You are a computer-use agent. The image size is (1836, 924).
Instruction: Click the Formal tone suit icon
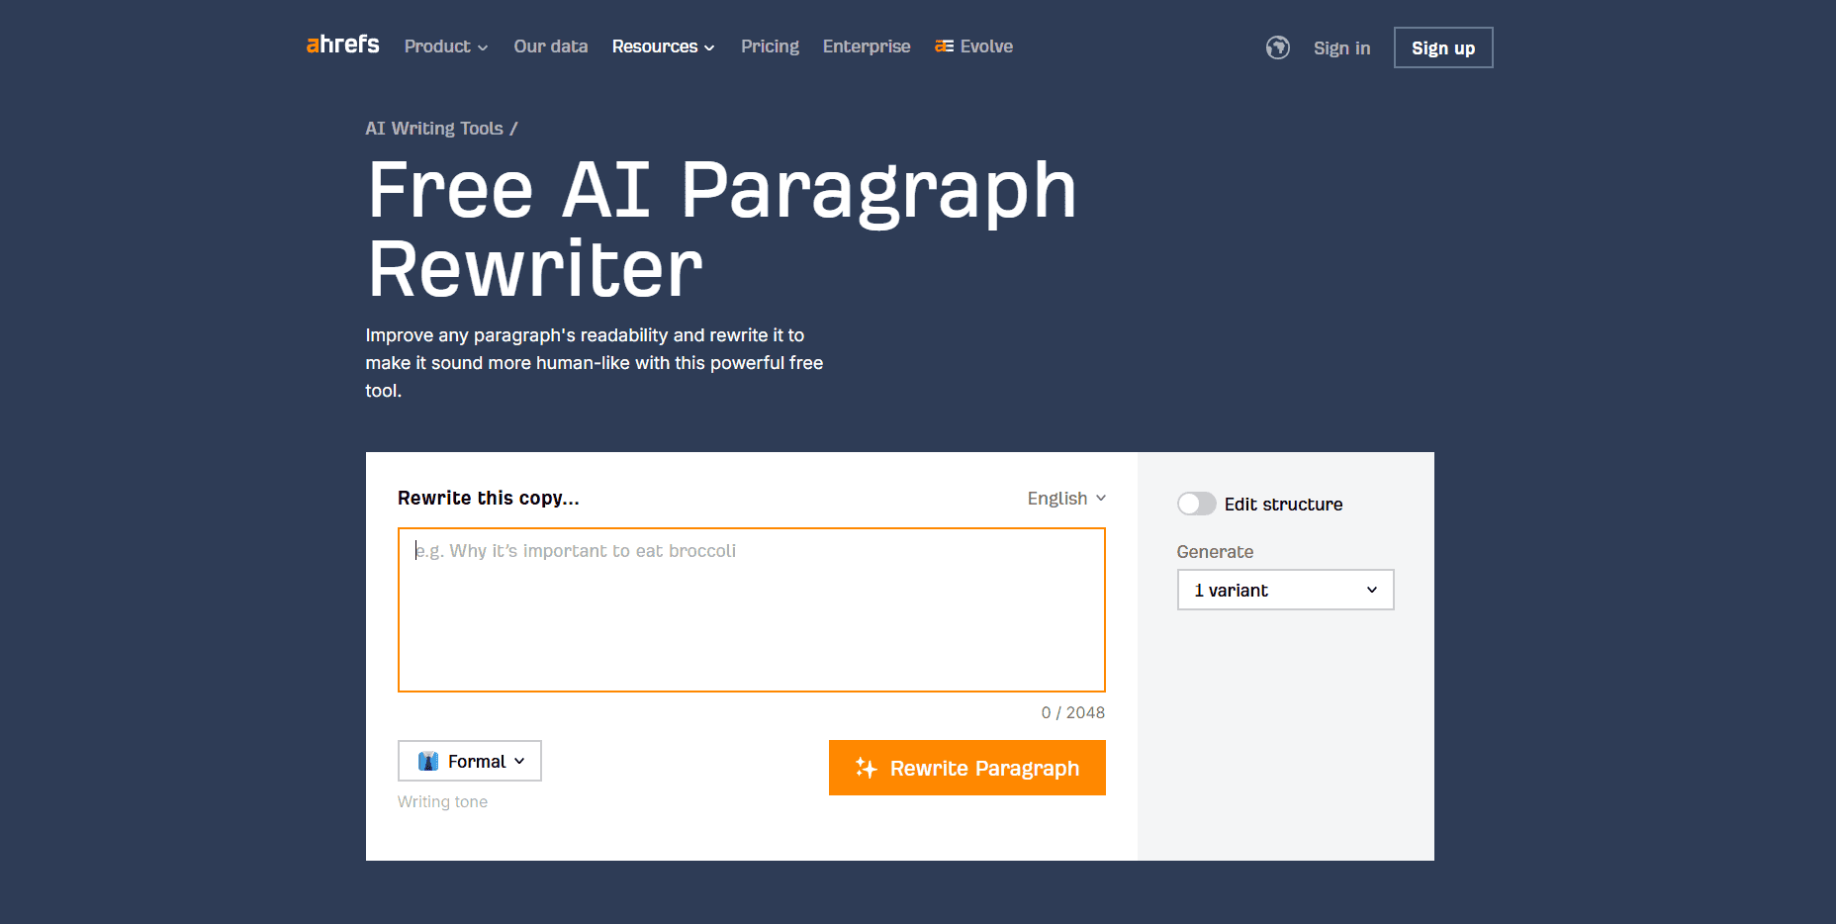(x=428, y=761)
